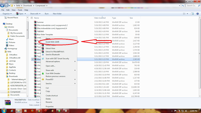Screen dimensions: 201x113
Task: Open the Tools menu
Action: click(20, 10)
